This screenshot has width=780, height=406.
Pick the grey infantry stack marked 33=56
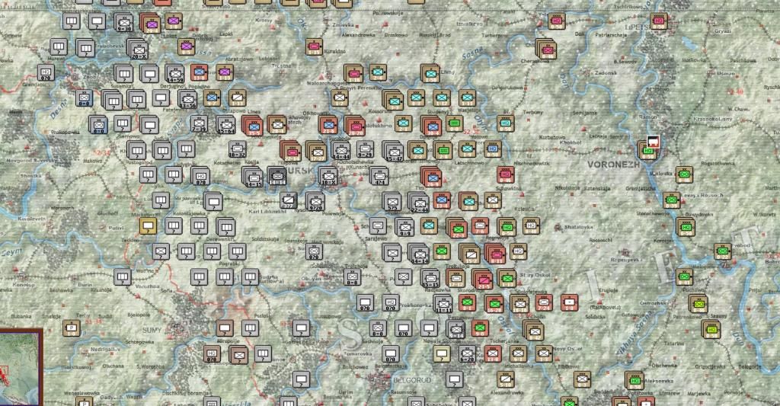tap(187, 99)
